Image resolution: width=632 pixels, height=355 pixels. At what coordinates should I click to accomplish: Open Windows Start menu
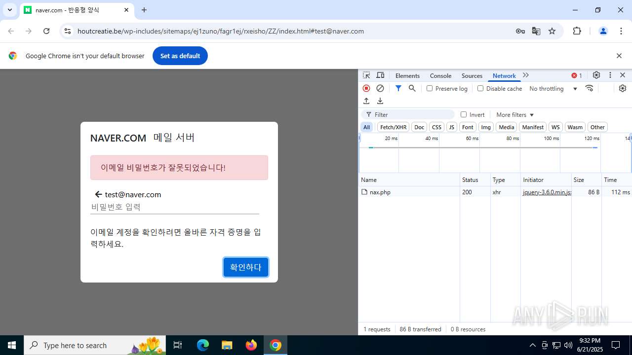tap(12, 345)
